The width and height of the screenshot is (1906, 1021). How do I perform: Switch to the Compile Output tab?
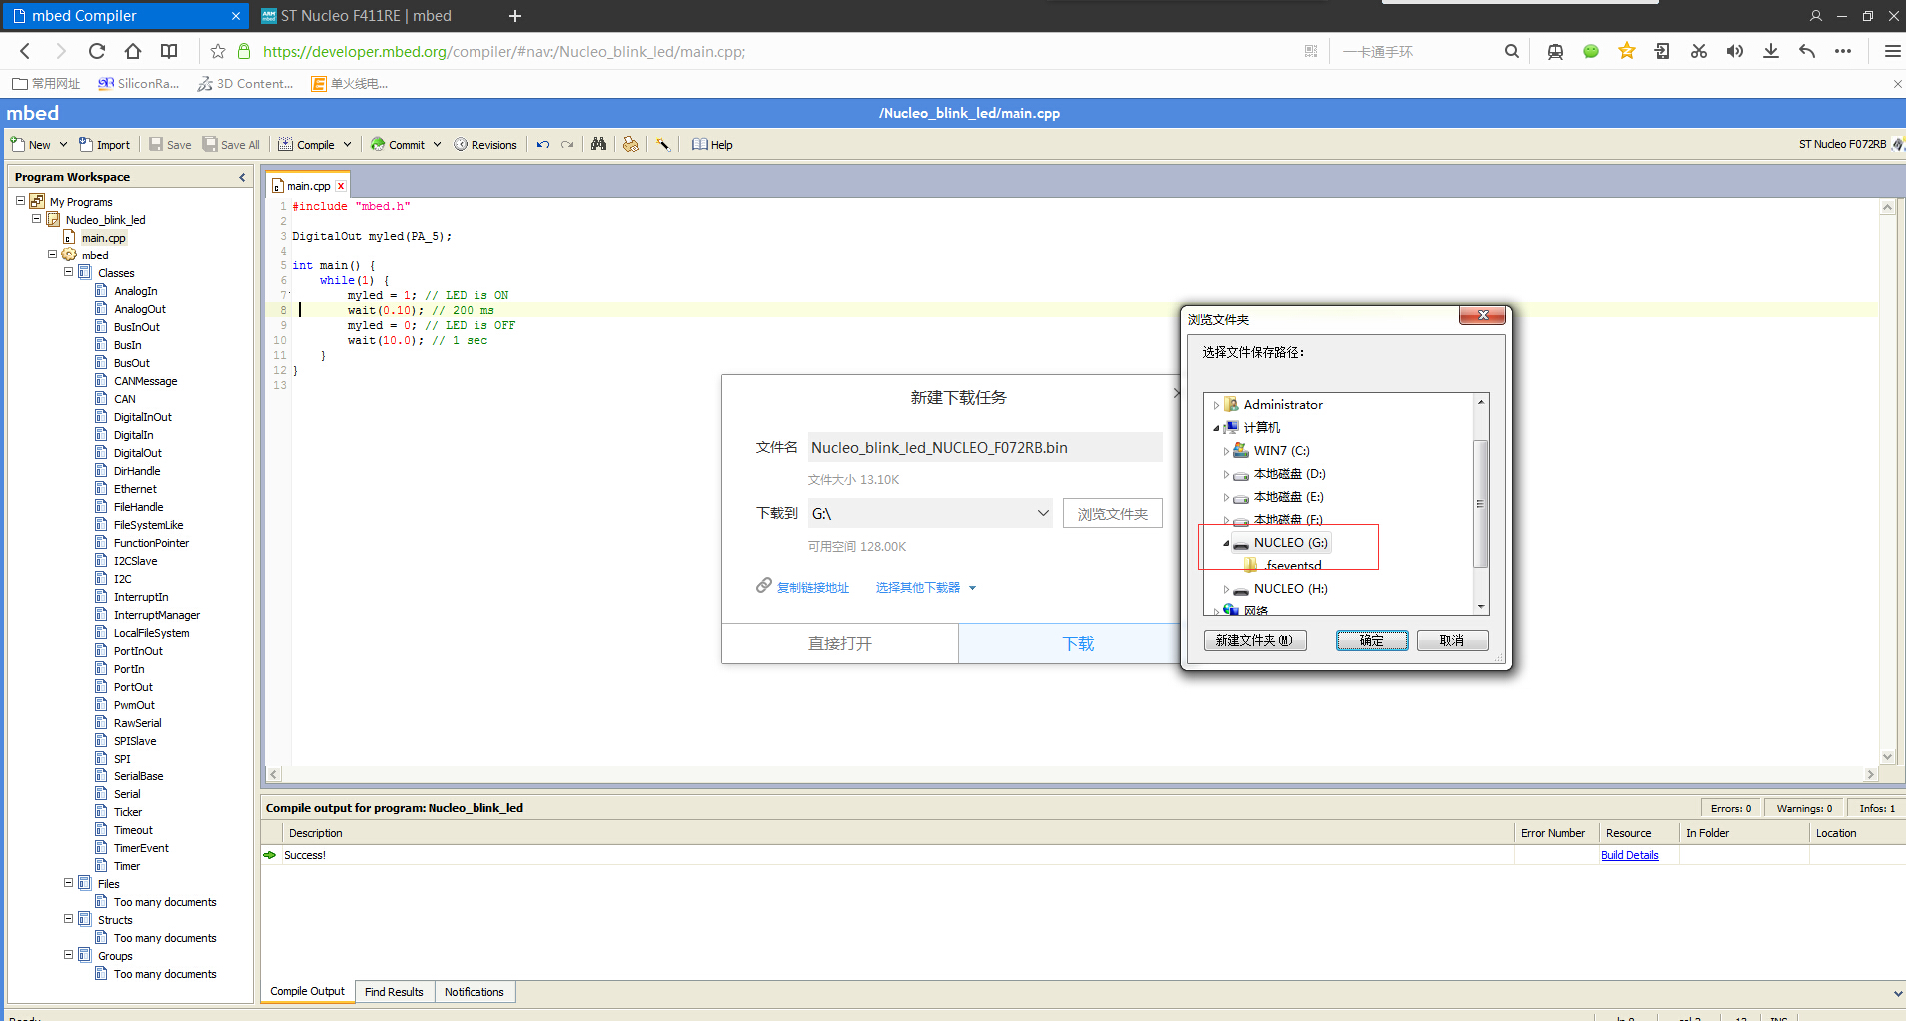pos(308,992)
